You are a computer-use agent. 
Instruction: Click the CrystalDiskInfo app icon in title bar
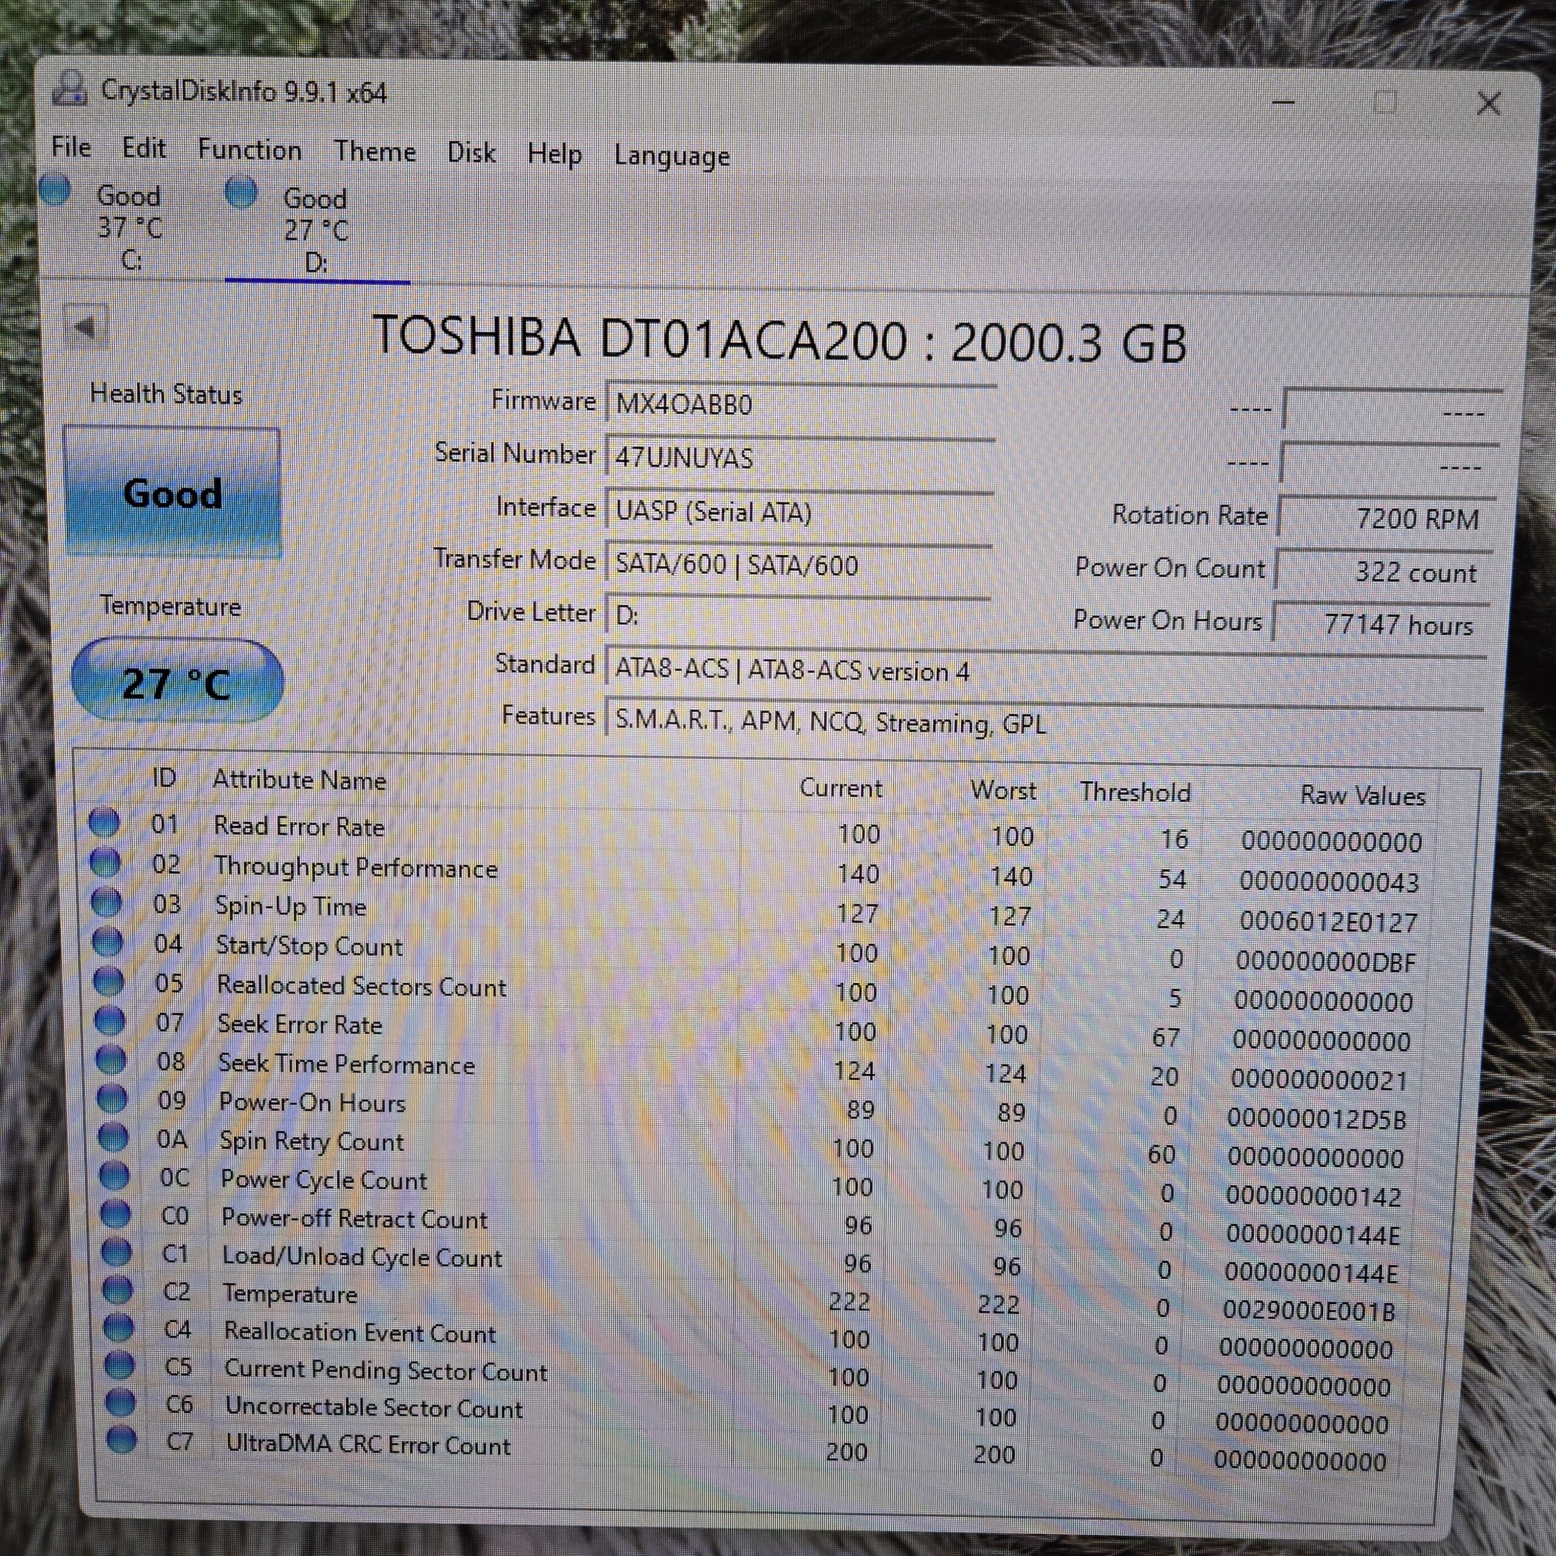[70, 89]
